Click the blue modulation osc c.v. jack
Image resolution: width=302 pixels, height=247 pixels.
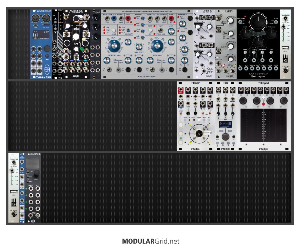114,18
